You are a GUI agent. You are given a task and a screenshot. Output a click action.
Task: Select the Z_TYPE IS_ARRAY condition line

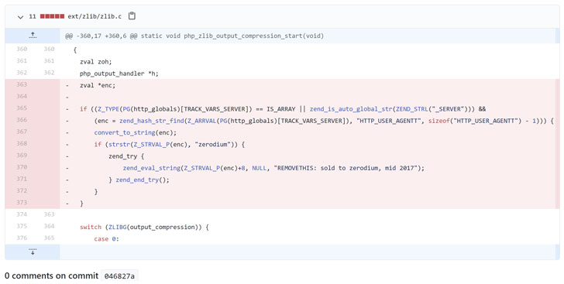click(x=283, y=109)
